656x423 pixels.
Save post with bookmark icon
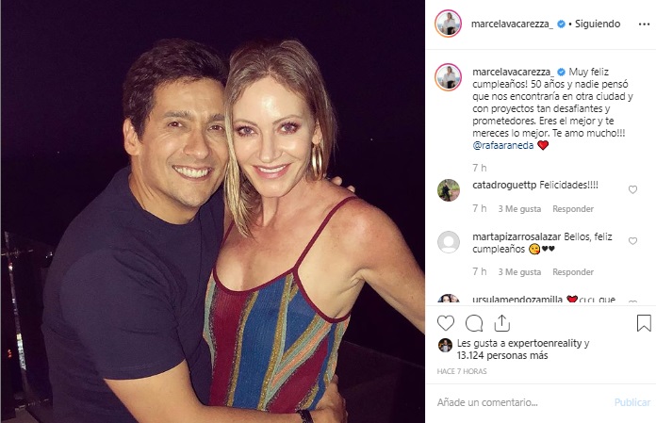click(644, 323)
